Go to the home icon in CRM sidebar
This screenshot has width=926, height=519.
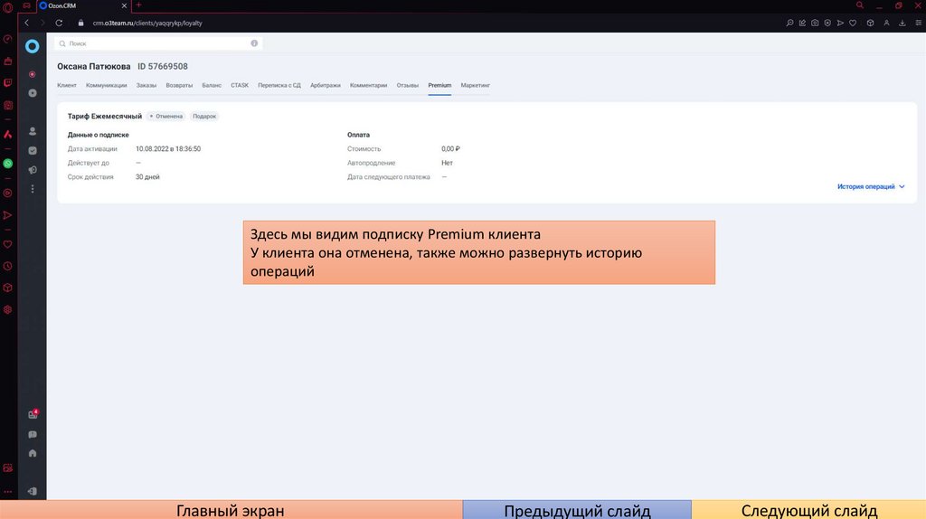click(33, 454)
